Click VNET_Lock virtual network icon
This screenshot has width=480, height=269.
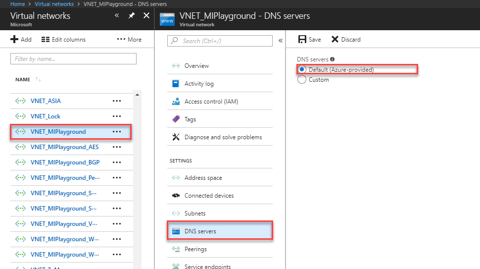click(20, 116)
